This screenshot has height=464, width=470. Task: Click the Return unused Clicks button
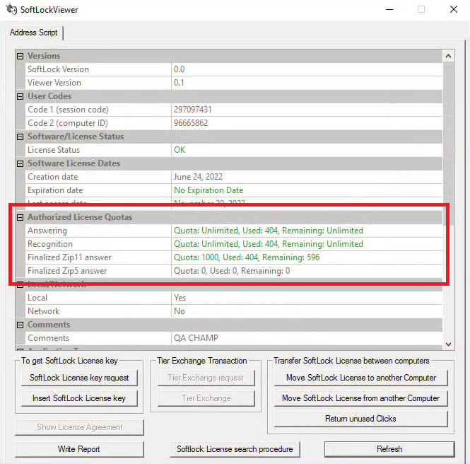pos(361,419)
